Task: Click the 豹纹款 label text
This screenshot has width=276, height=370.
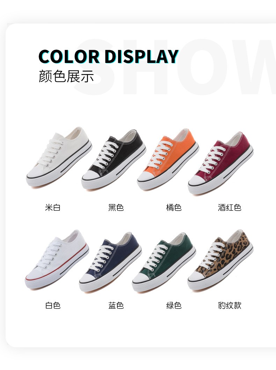Action: point(230,305)
